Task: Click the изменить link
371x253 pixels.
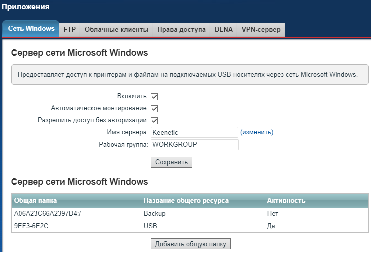Action: pos(257,132)
